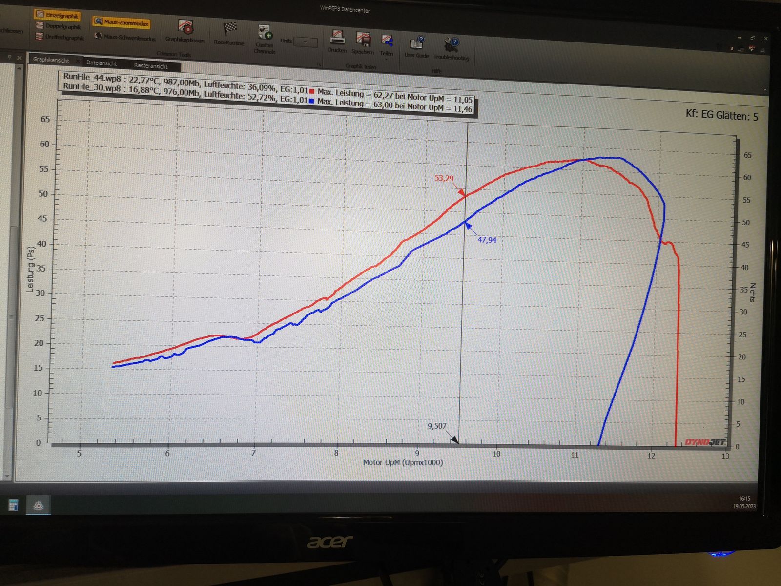Launch the RaceRoutine checkered flag tool

(x=229, y=33)
